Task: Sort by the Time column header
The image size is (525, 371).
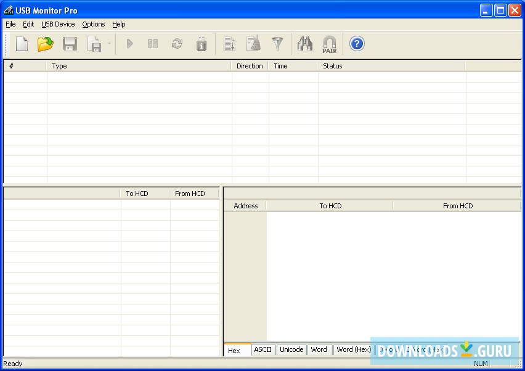Action: [x=293, y=66]
